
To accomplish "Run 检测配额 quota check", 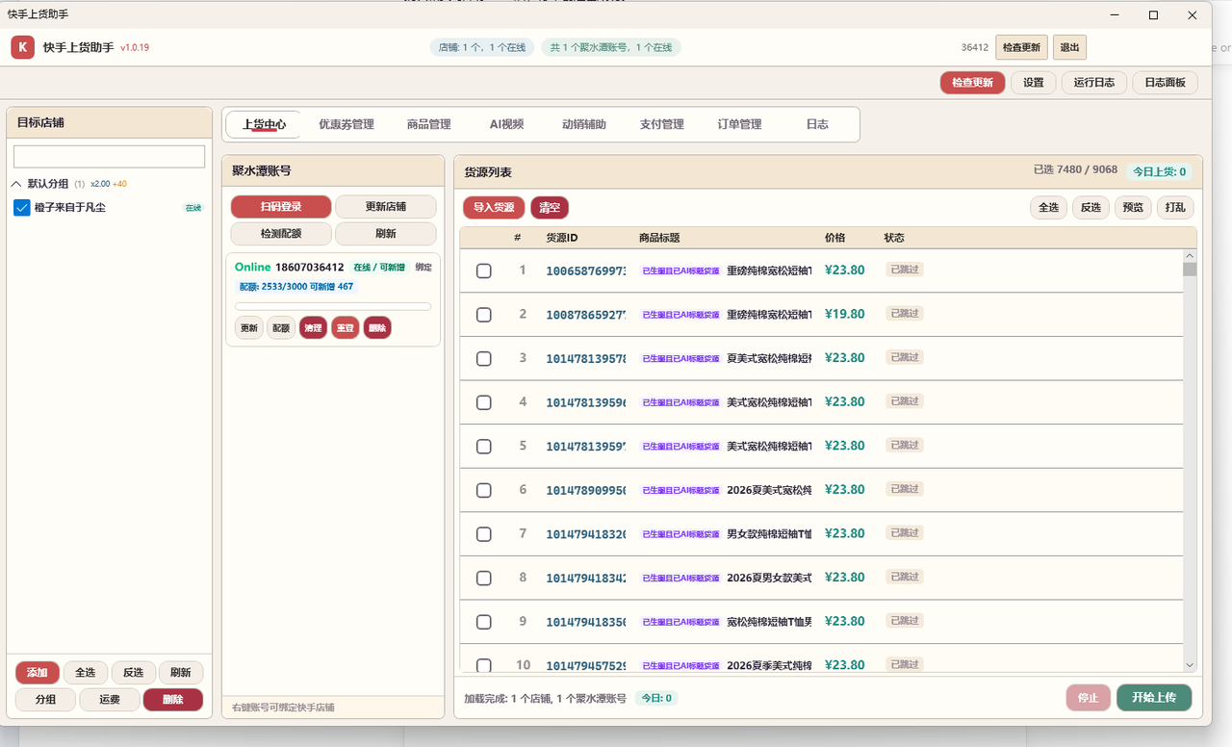I will 281,234.
